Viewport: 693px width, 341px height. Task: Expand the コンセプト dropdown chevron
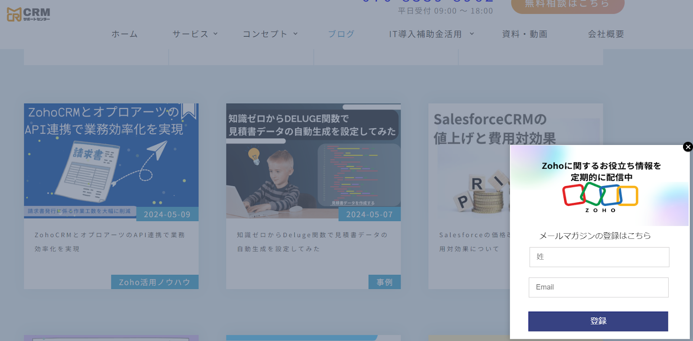(x=295, y=33)
